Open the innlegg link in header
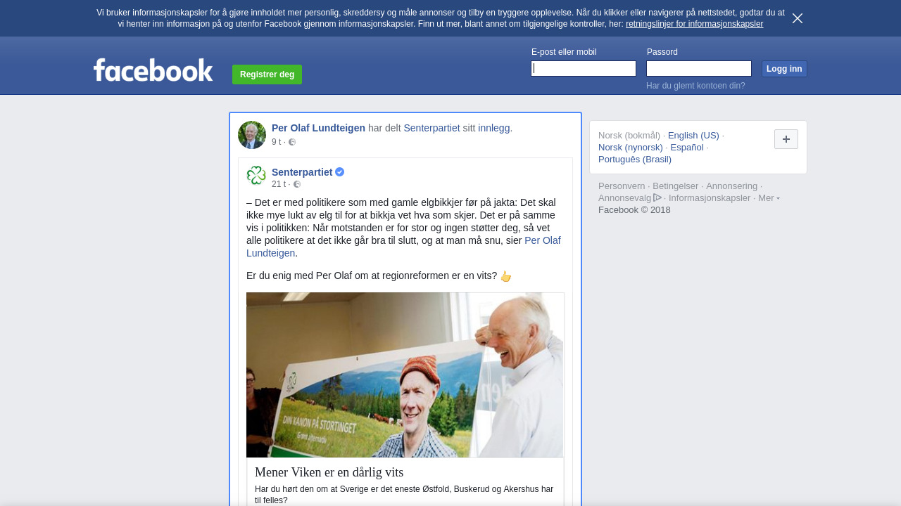The height and width of the screenshot is (506, 901). point(493,128)
